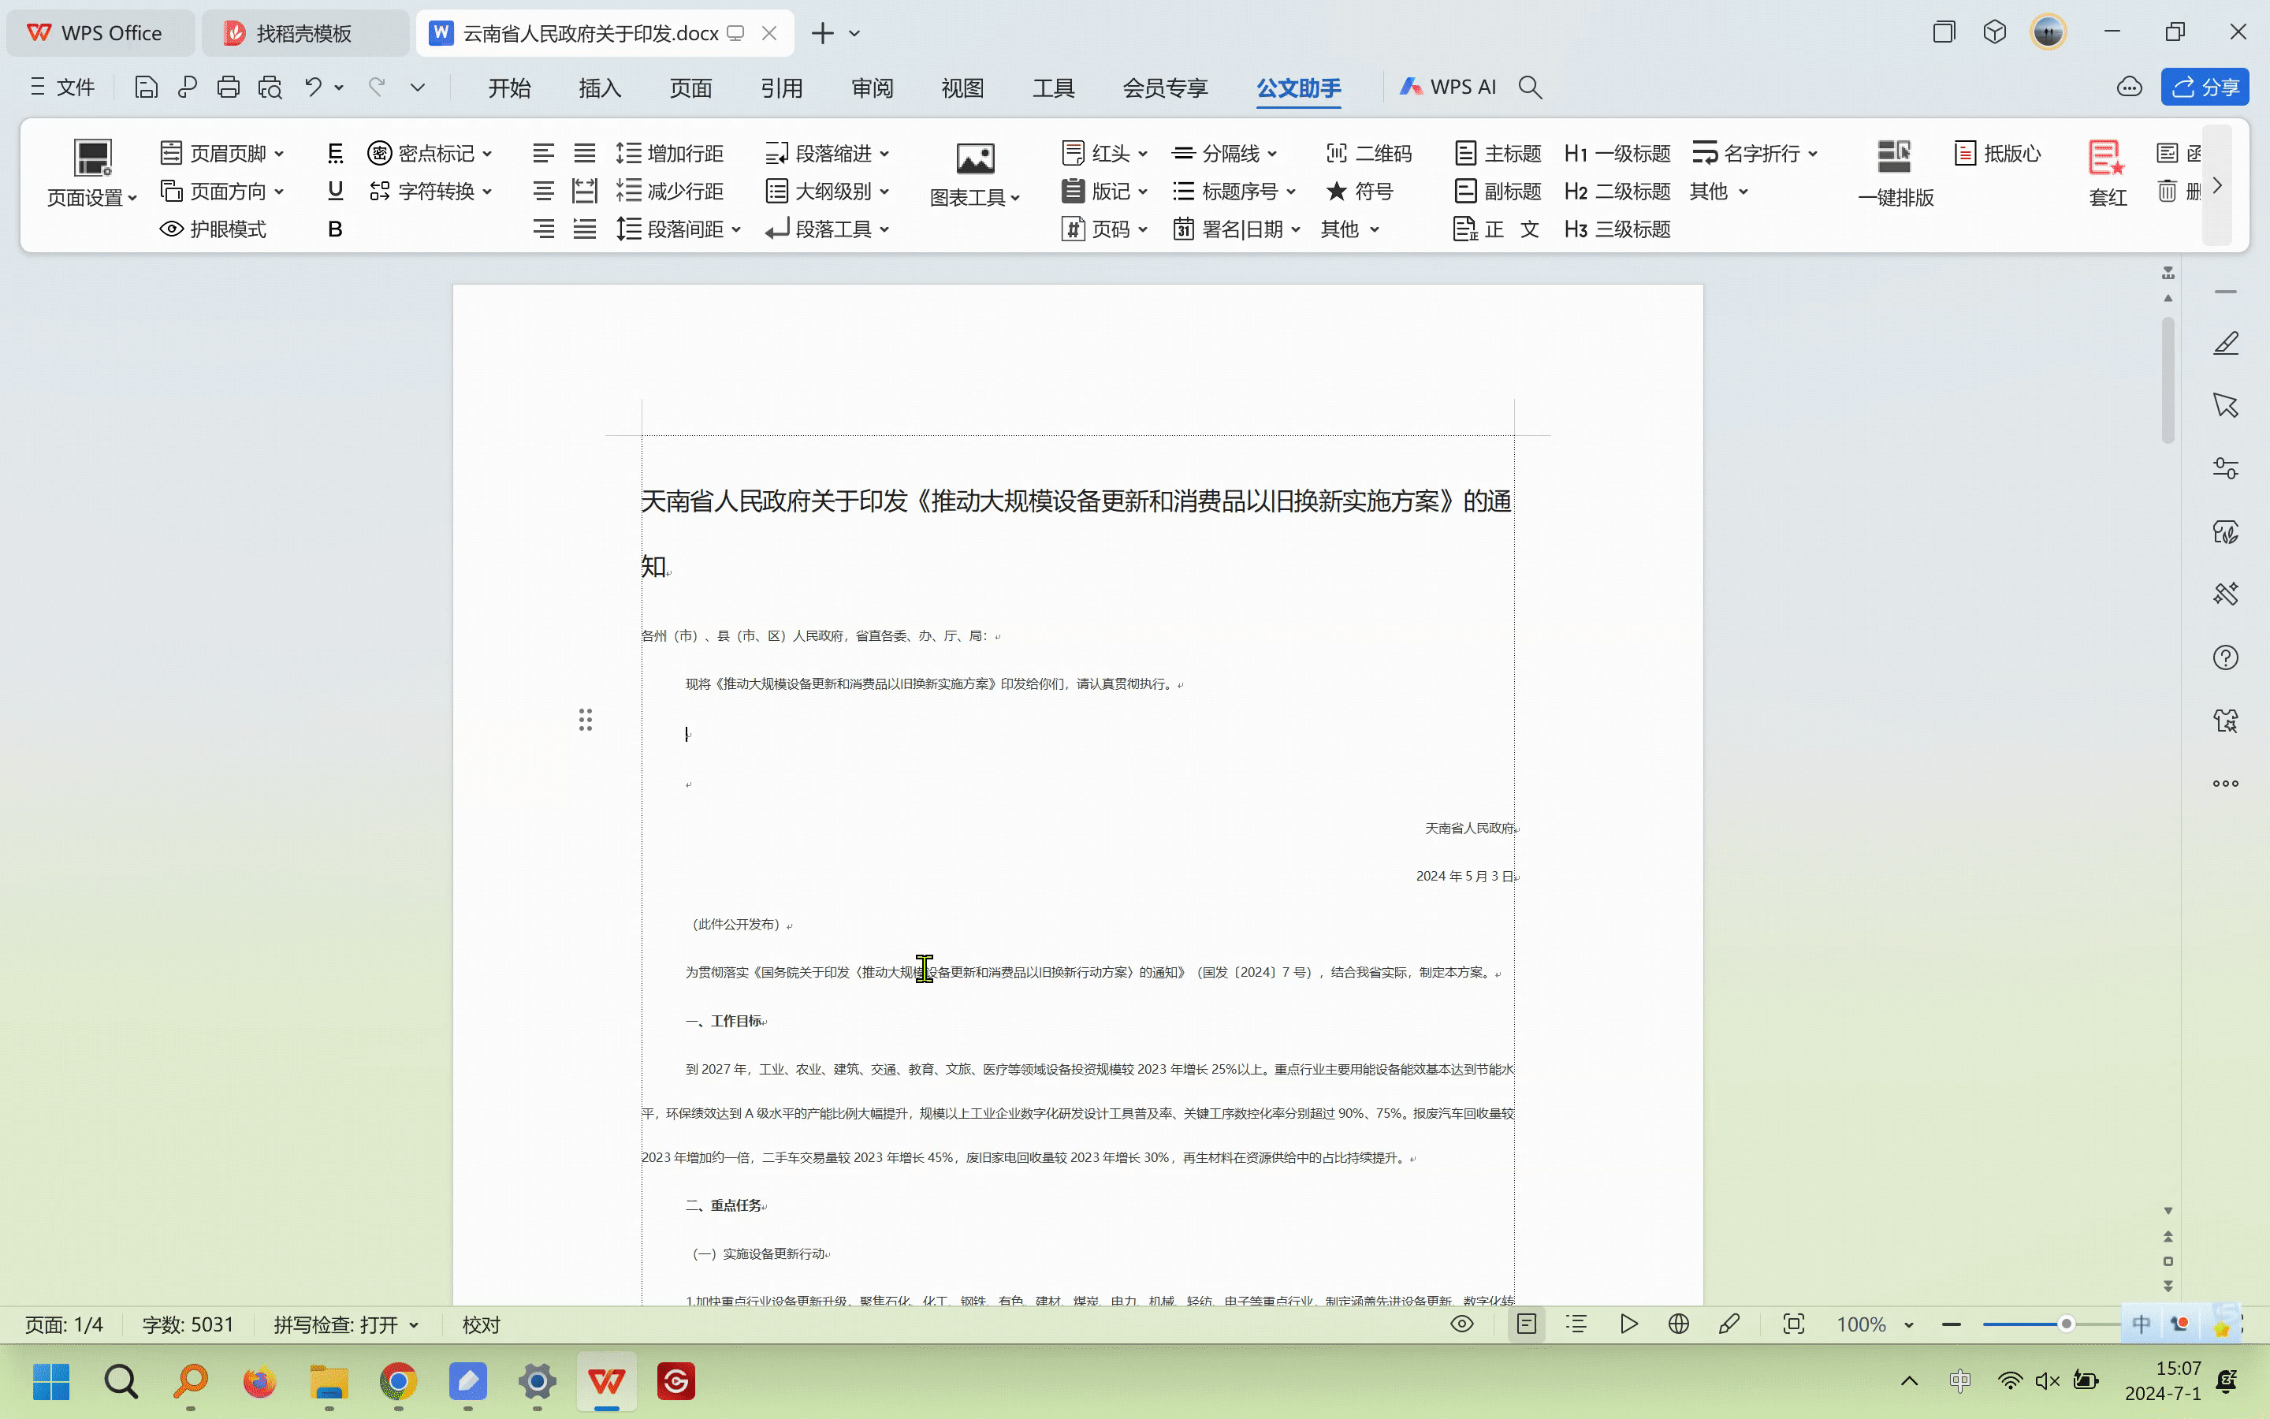Toggle underline U formatting

[x=335, y=192]
